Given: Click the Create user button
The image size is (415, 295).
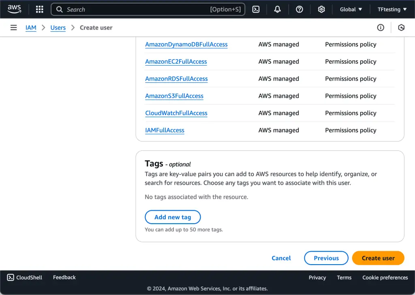Looking at the screenshot, I should point(378,258).
